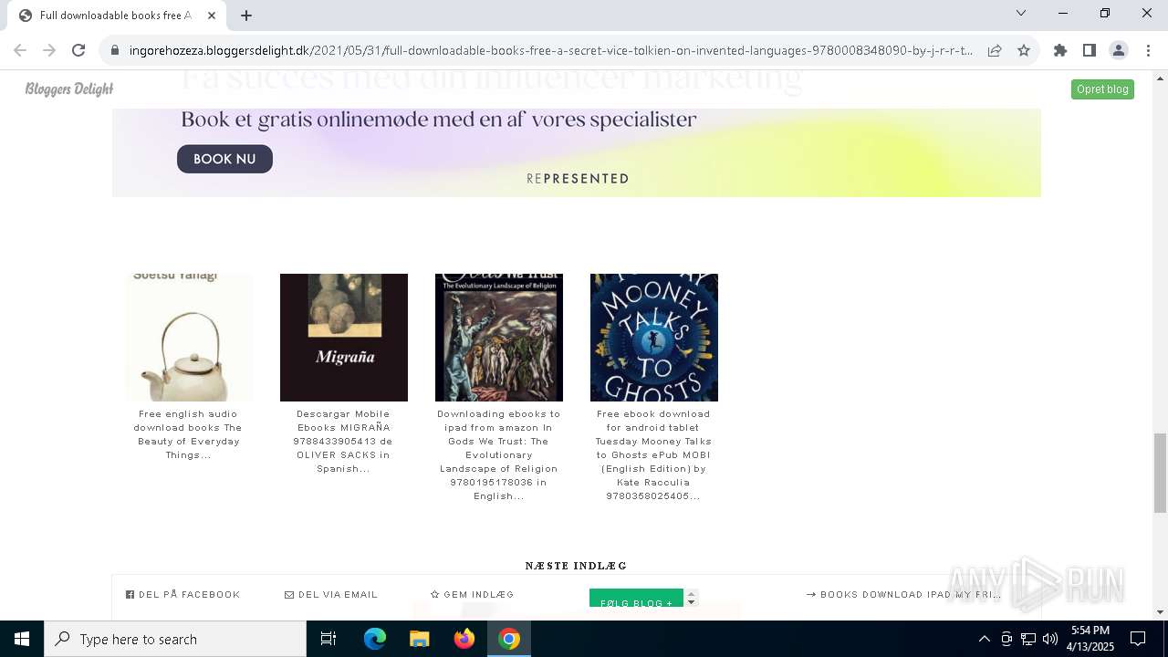Open the Chrome extensions puzzle icon

click(x=1060, y=50)
